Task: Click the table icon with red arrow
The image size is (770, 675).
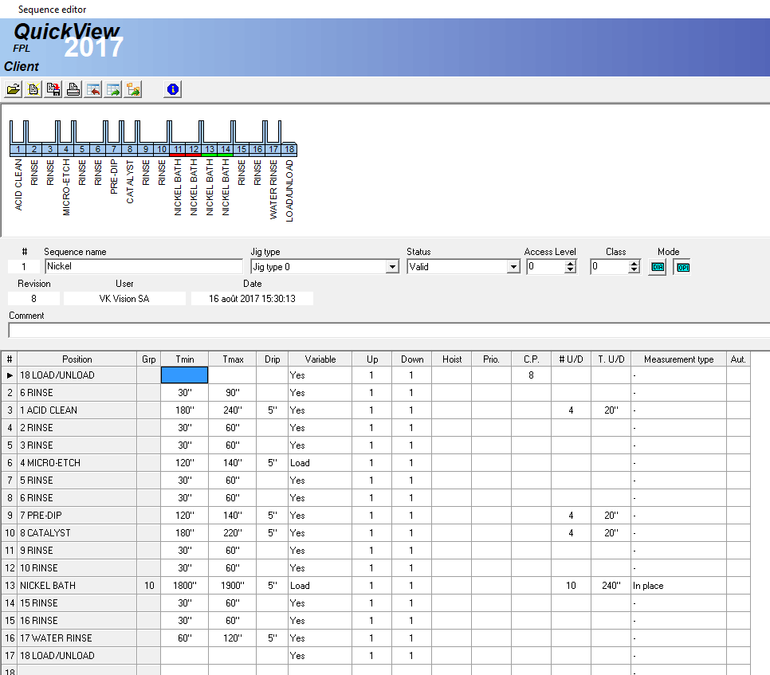Action: [93, 89]
